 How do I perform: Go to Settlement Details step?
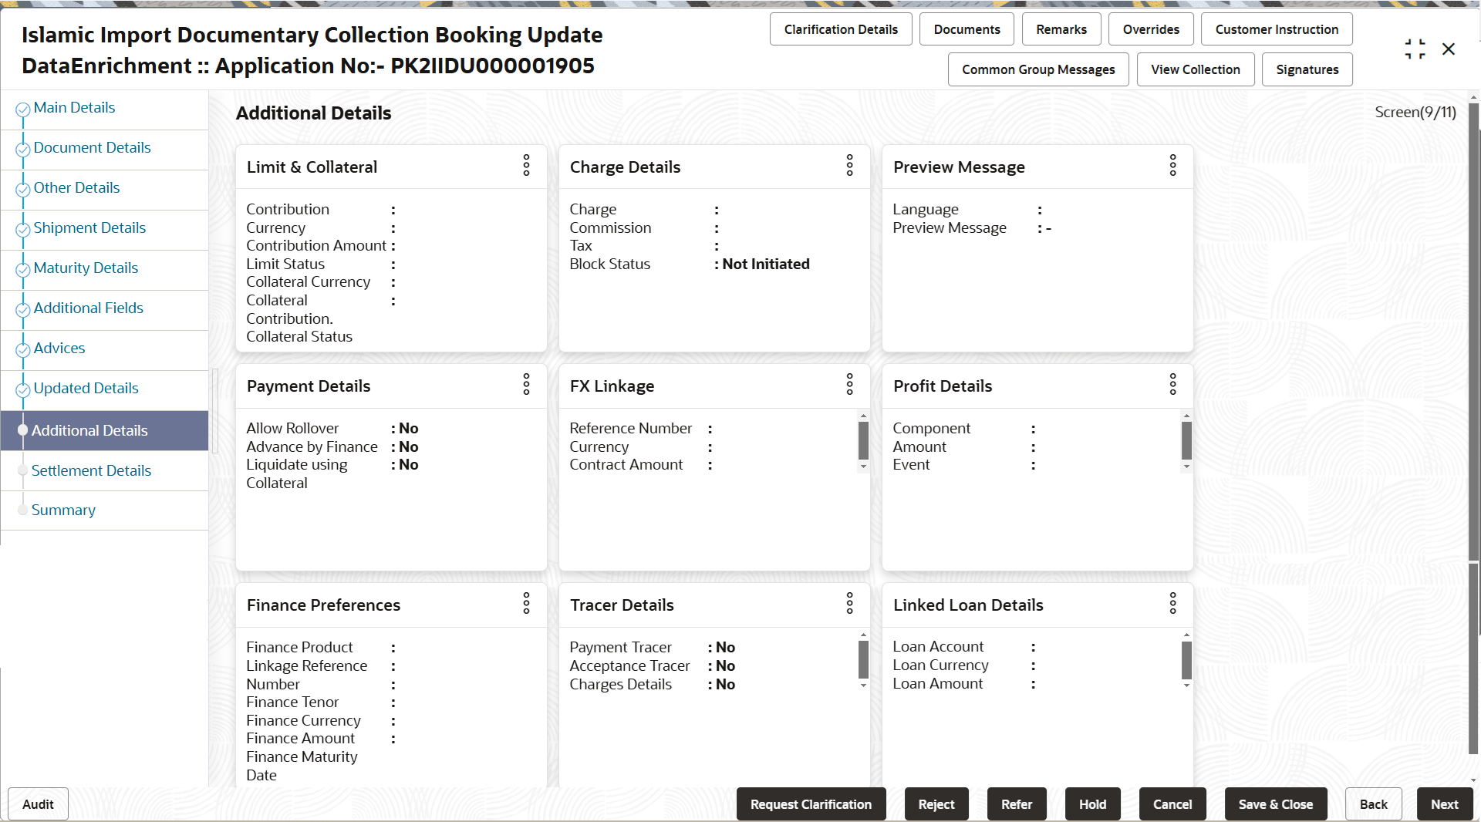(91, 471)
